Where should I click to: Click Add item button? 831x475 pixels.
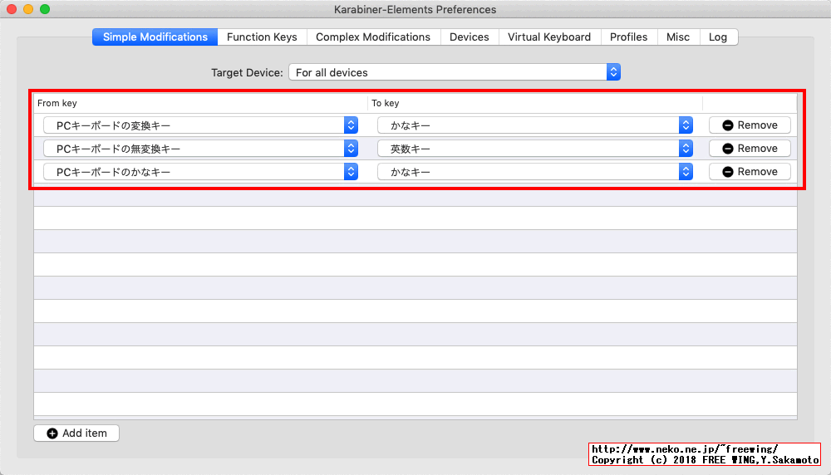(x=76, y=433)
